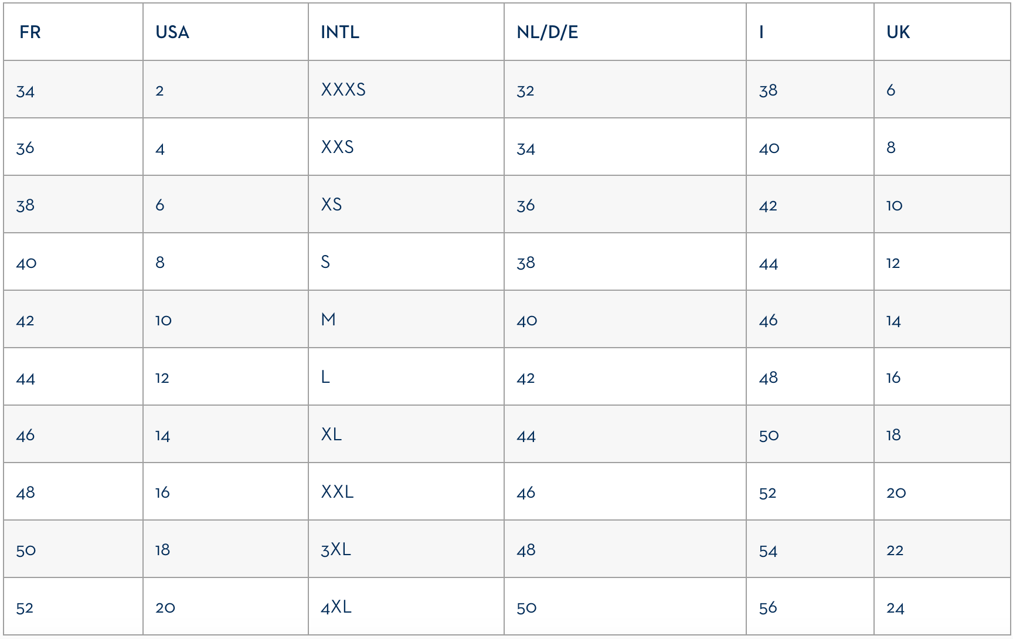
Task: Select FR size 52 cell
Action: 25,608
